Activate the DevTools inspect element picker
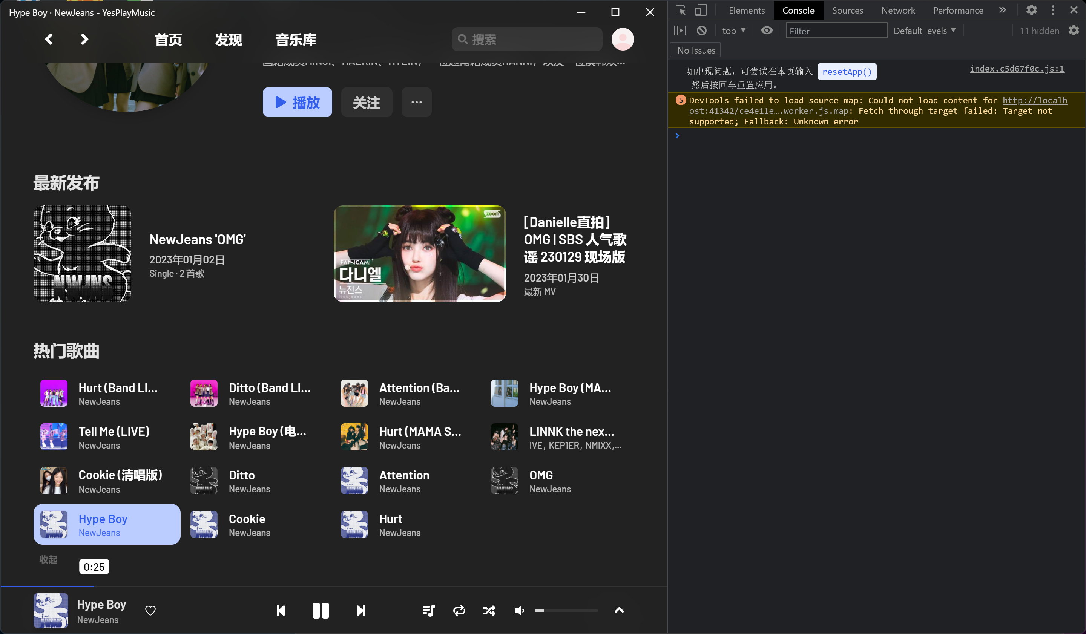This screenshot has width=1086, height=634. click(x=681, y=10)
